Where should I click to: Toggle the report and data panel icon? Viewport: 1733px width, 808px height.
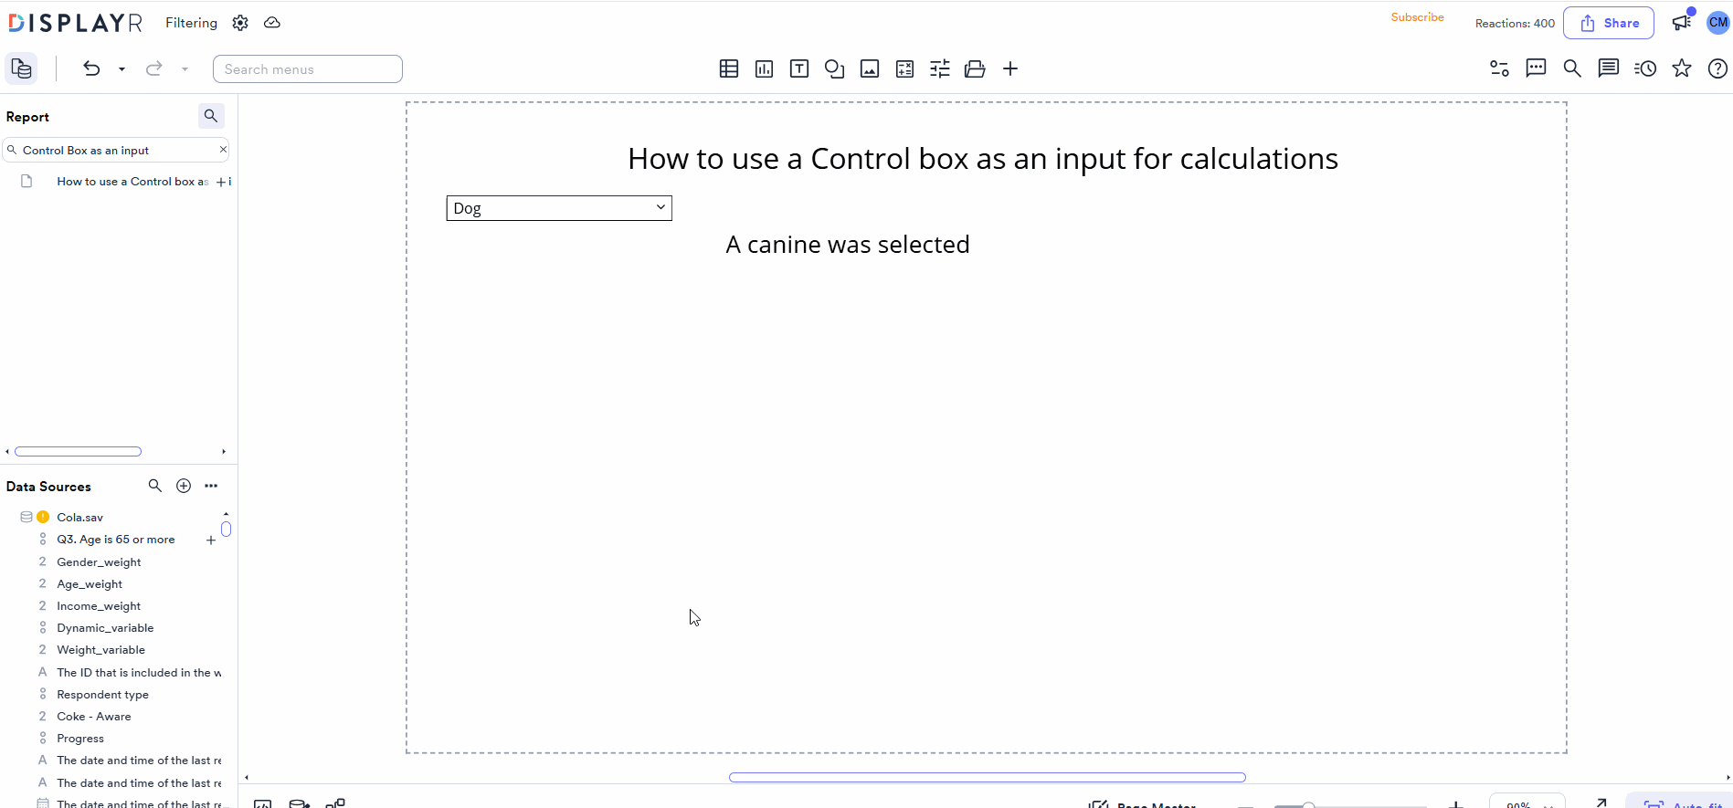click(21, 68)
